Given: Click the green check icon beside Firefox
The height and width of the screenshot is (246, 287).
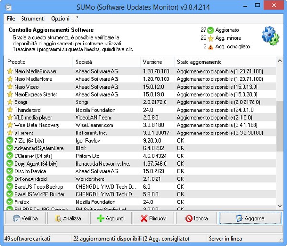Looking at the screenshot, I should [x=10, y=202].
